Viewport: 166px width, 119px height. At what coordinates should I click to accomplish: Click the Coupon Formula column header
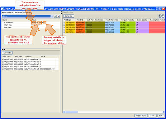tap(127, 20)
